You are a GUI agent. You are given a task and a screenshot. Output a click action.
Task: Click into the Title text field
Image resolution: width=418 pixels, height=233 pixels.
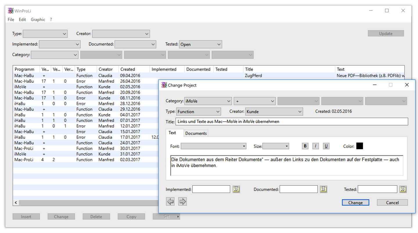292,122
